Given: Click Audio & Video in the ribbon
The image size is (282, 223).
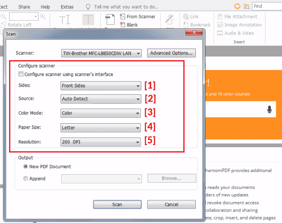Looking at the screenshot, I should point(235,33).
